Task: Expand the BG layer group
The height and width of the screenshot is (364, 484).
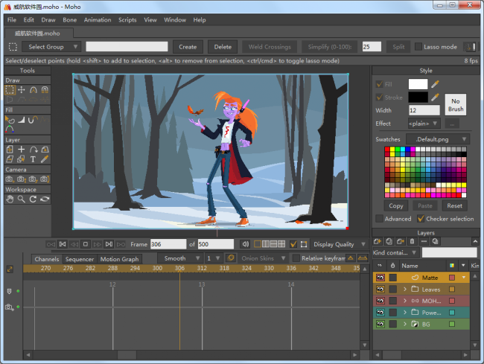Action: 405,325
